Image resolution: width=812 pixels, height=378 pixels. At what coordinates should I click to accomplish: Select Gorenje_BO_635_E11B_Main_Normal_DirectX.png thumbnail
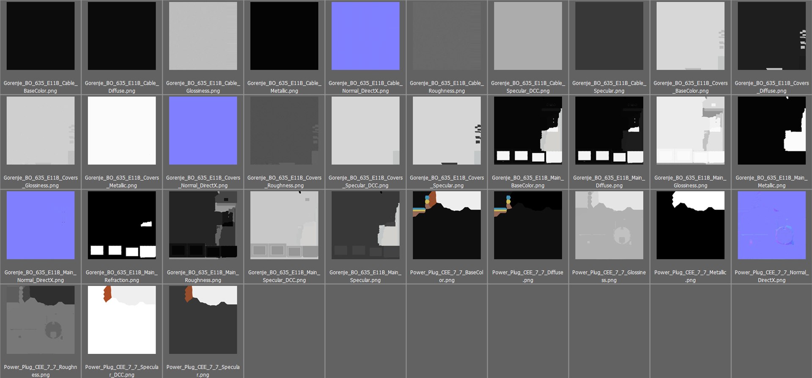click(x=41, y=225)
